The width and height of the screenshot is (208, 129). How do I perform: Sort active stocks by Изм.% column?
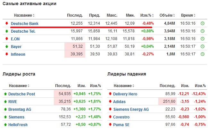[x=147, y=15]
